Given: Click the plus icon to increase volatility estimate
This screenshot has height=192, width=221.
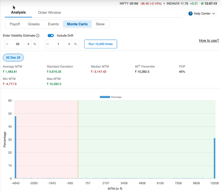Looking at the screenshot, I should point(28,44).
